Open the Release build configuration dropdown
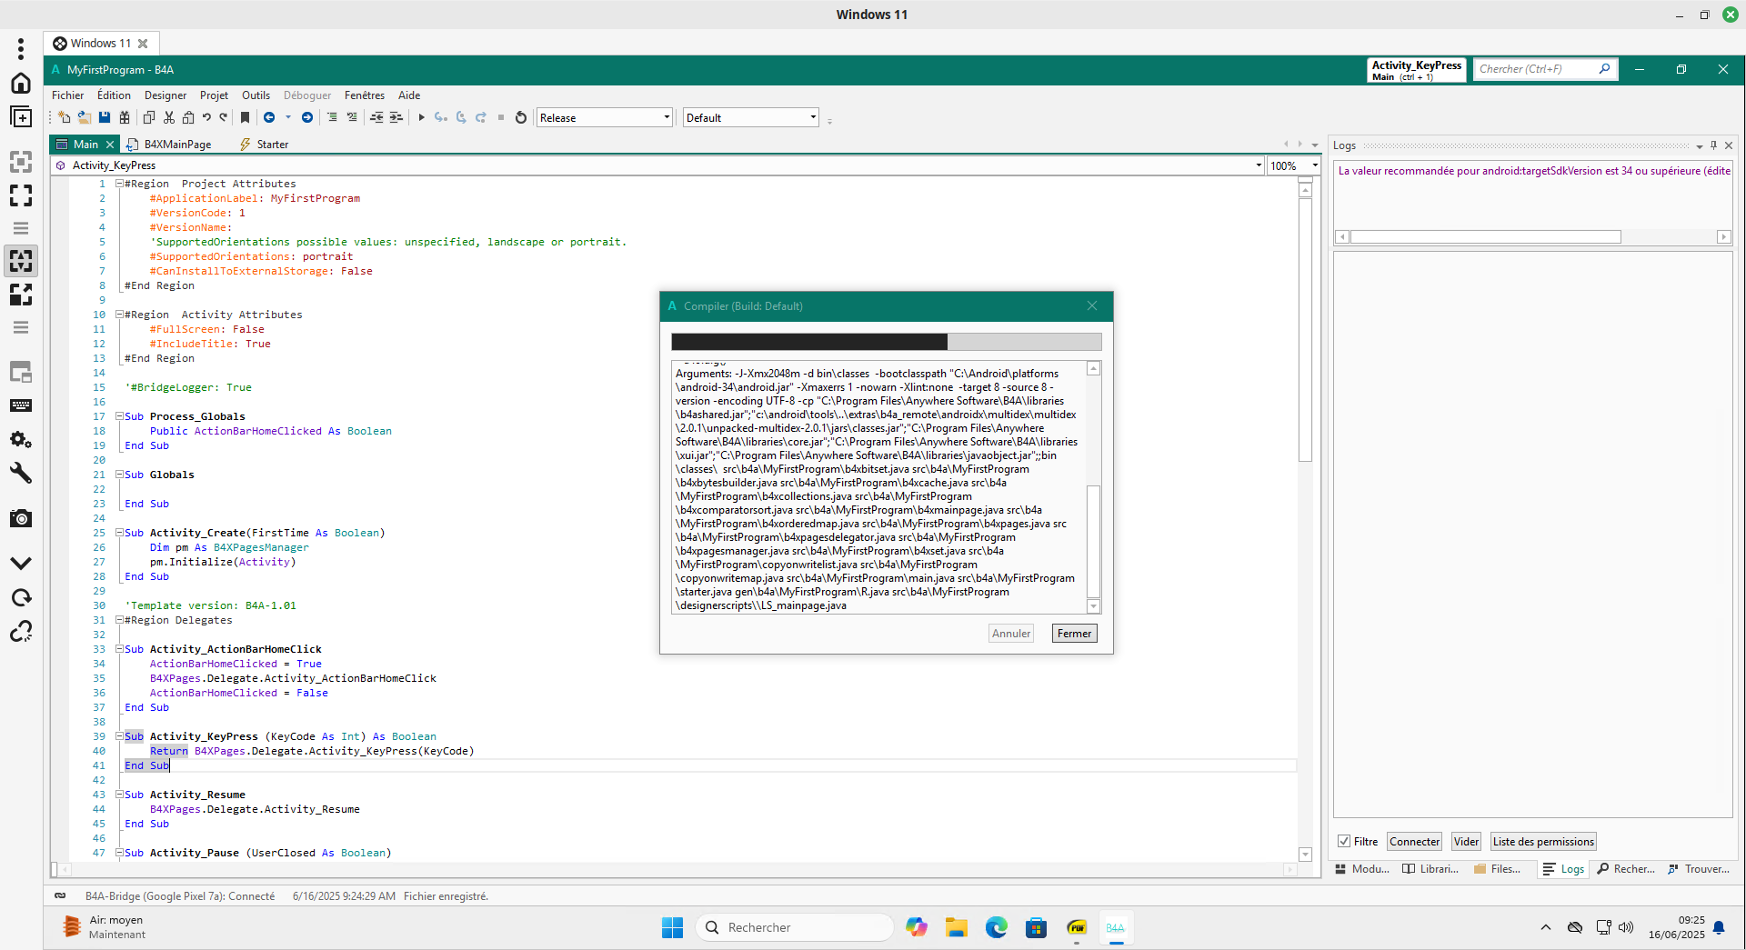1746x950 pixels. [x=665, y=117]
